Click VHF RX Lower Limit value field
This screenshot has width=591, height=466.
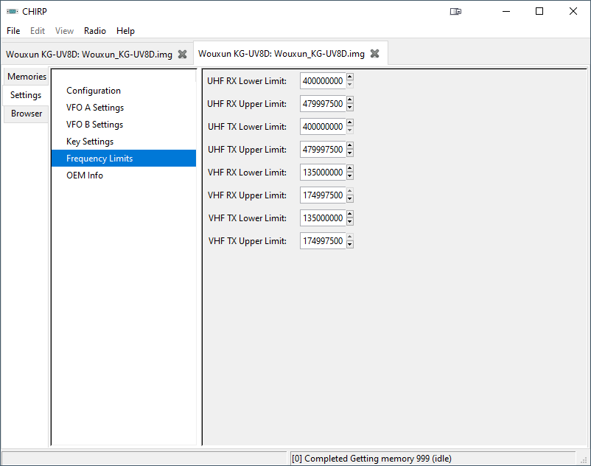tap(323, 173)
